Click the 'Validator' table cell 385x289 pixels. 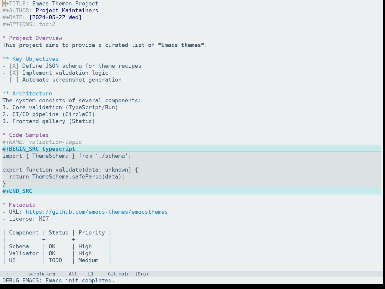click(x=24, y=253)
